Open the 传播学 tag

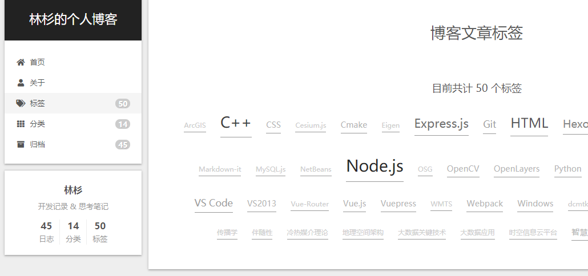227,233
